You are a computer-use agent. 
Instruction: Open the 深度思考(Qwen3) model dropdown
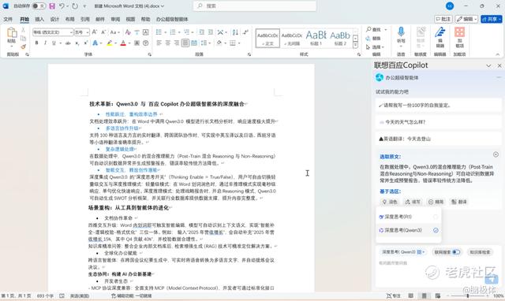click(x=402, y=252)
